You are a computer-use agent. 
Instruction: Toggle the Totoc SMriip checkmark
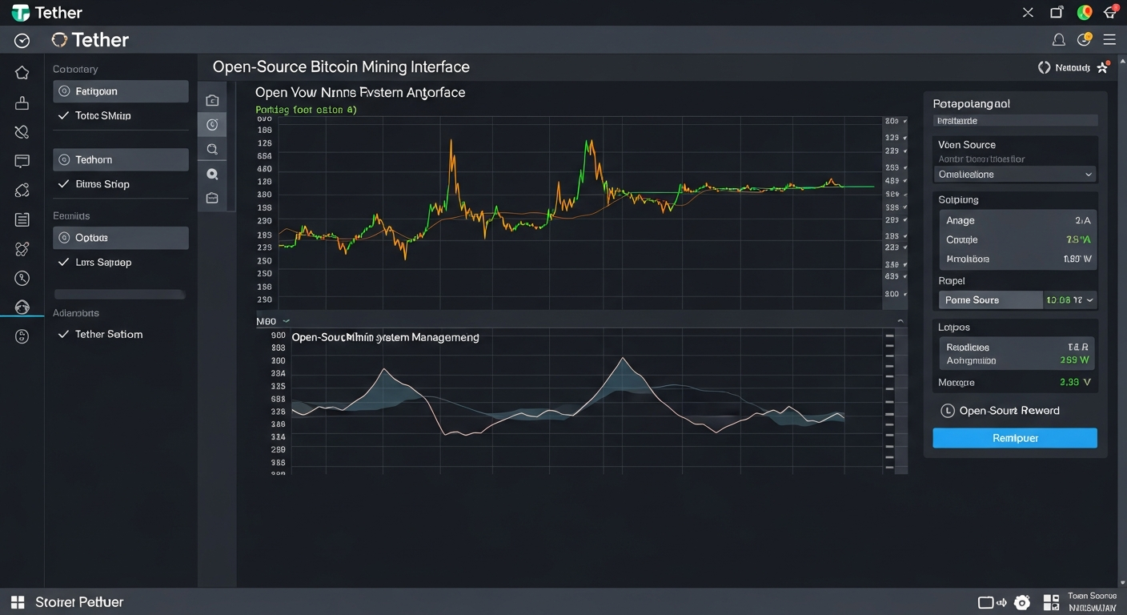(x=64, y=116)
